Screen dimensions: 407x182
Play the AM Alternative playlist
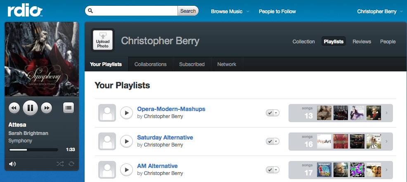coord(126,170)
